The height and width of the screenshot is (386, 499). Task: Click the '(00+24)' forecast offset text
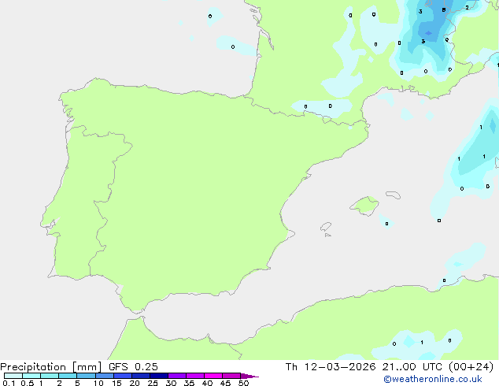point(471,367)
